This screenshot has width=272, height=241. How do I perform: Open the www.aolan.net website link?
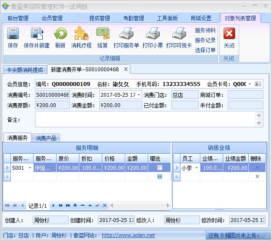coord(128,235)
